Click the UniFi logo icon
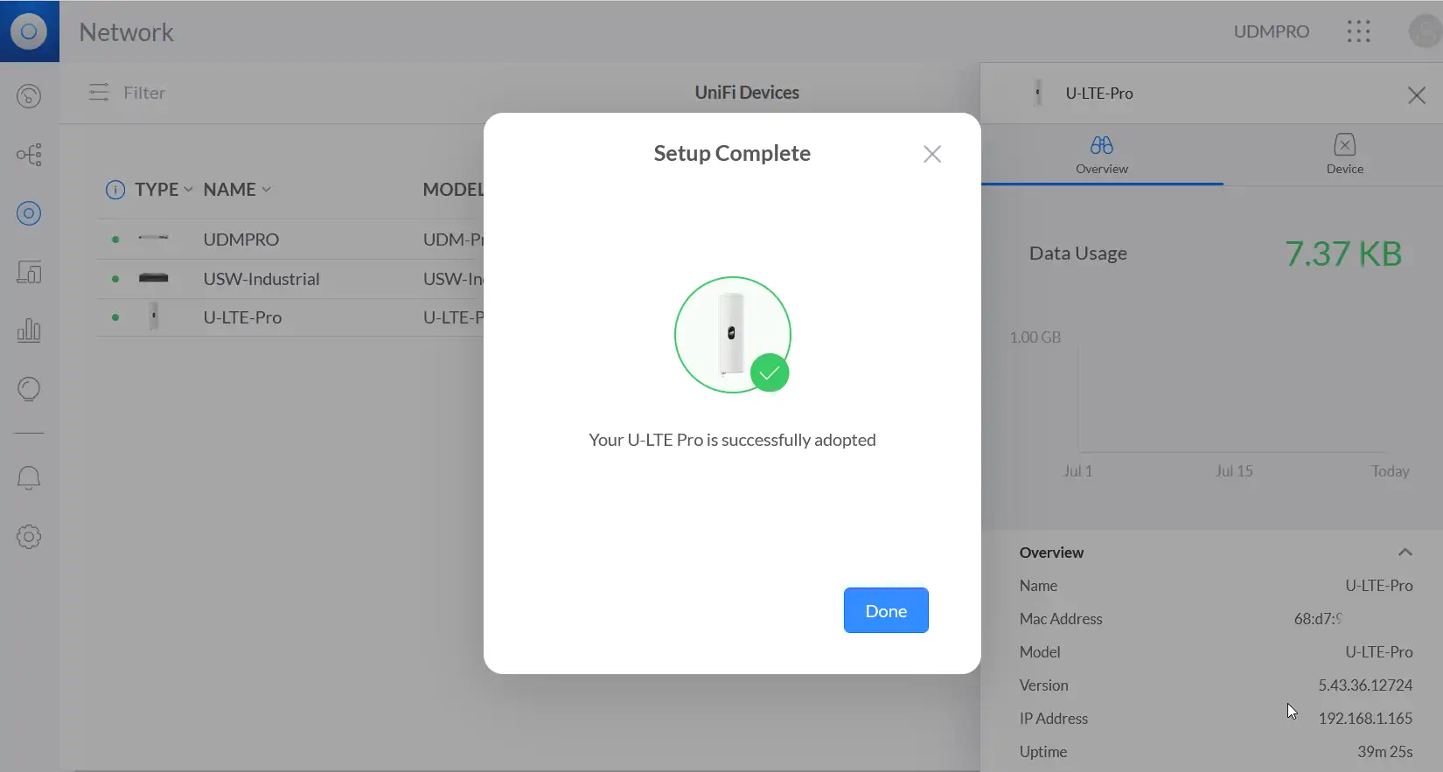The height and width of the screenshot is (772, 1443). coord(29,31)
